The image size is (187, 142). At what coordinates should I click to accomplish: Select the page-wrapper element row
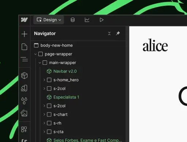click(x=78, y=54)
